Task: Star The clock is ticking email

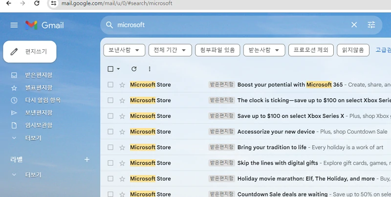Action: 122,100
